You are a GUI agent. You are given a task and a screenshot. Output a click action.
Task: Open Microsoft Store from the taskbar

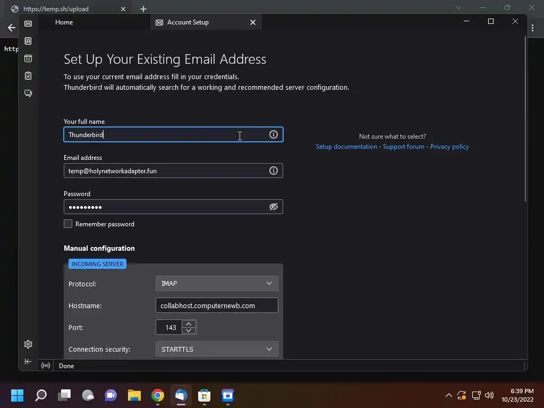tap(205, 395)
